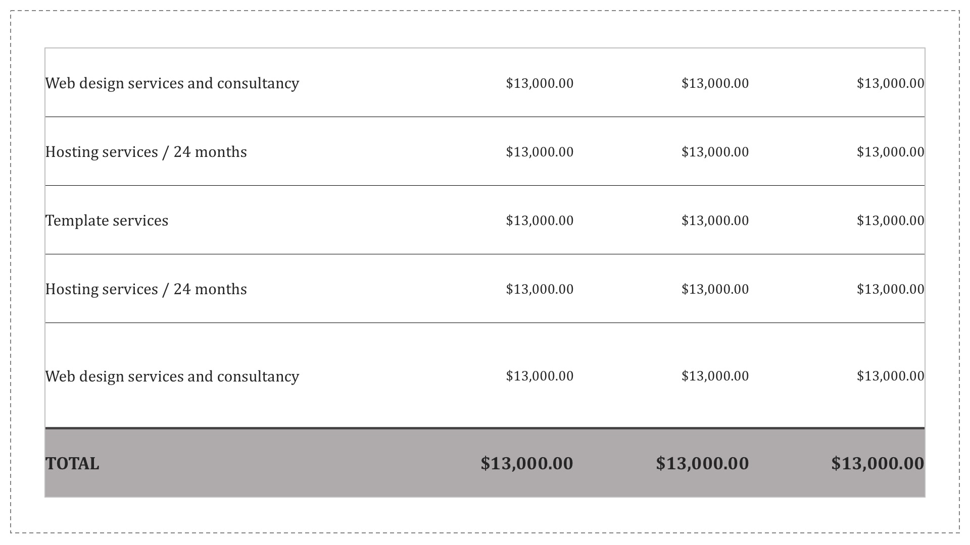Select the last Web design services and consultancy cell

[172, 376]
